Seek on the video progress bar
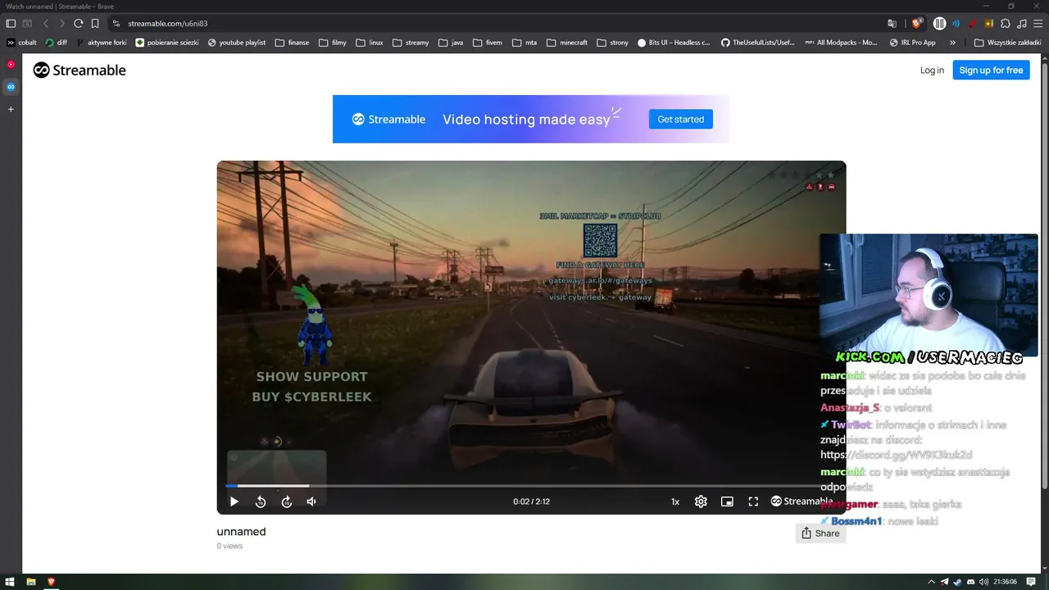Screen dimensions: 1049x590 click(531, 486)
